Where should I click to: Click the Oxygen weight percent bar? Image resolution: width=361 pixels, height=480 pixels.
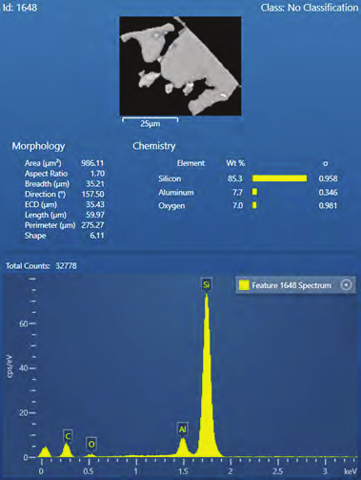tap(254, 205)
